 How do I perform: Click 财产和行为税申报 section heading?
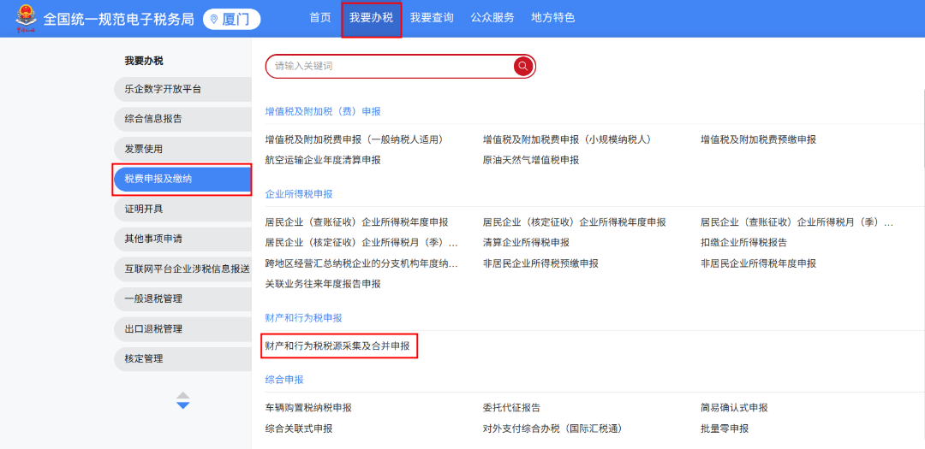pyautogui.click(x=304, y=317)
